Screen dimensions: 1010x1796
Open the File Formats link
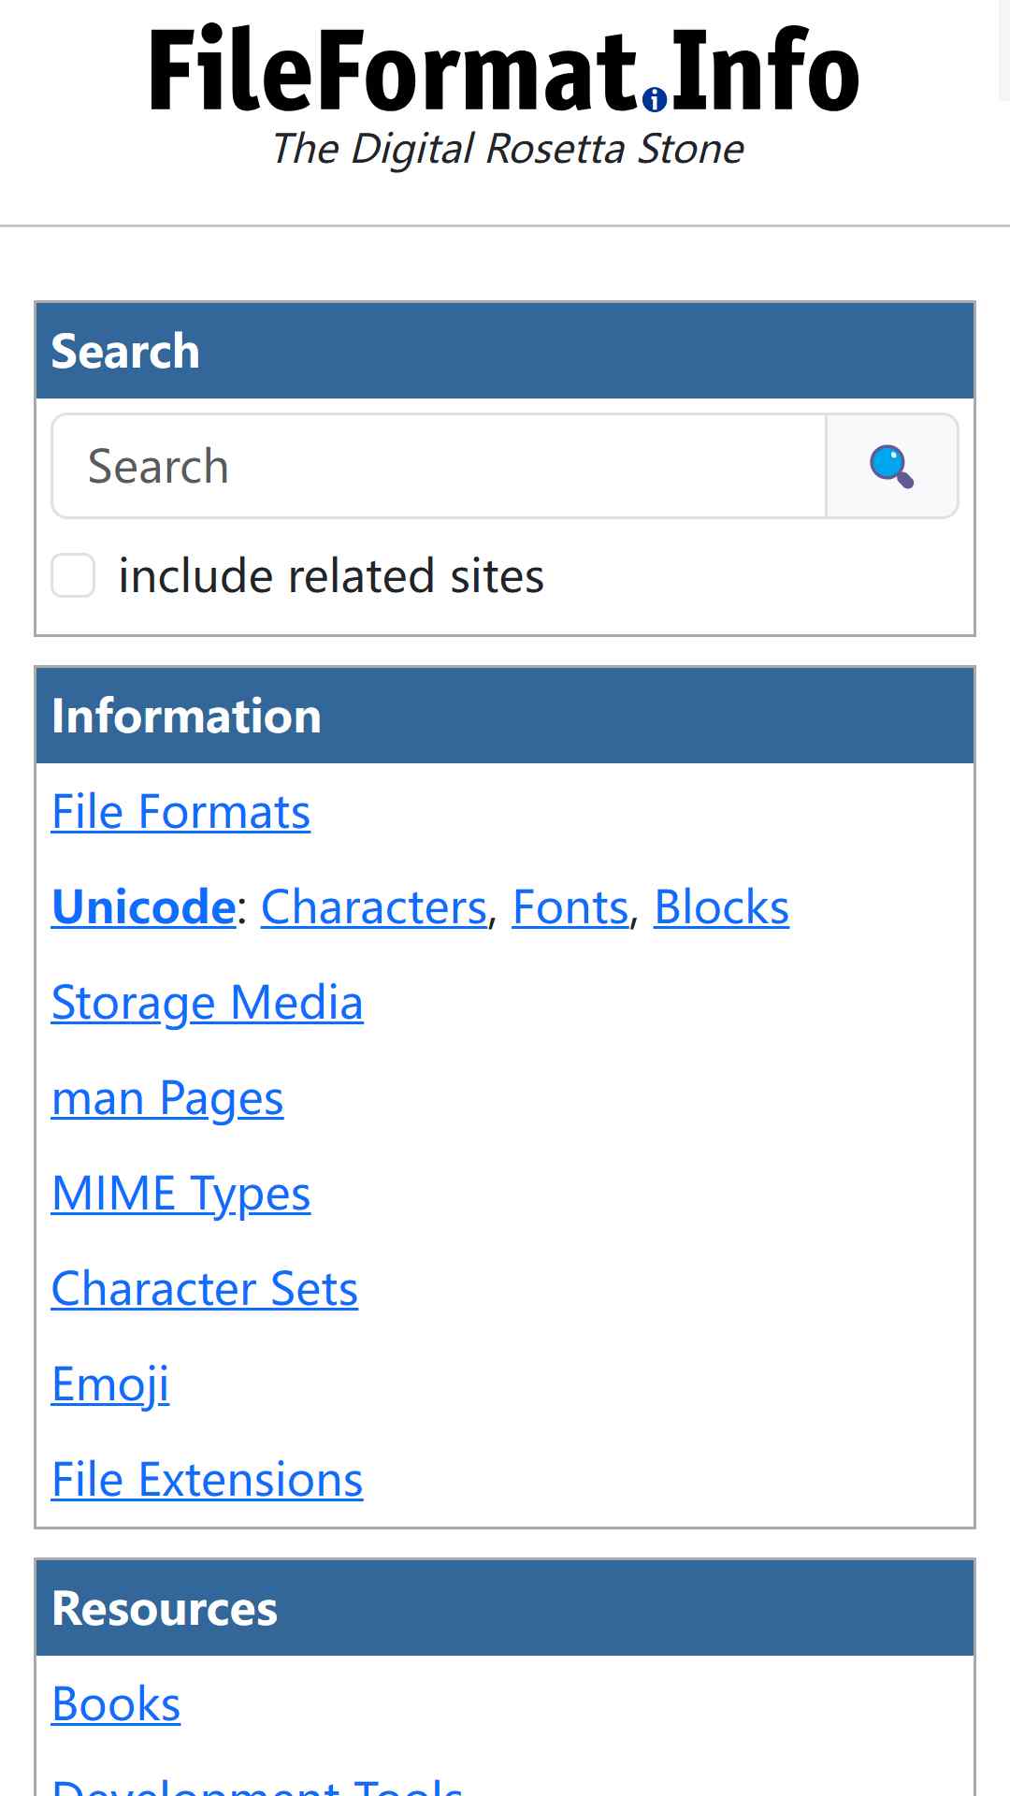180,811
